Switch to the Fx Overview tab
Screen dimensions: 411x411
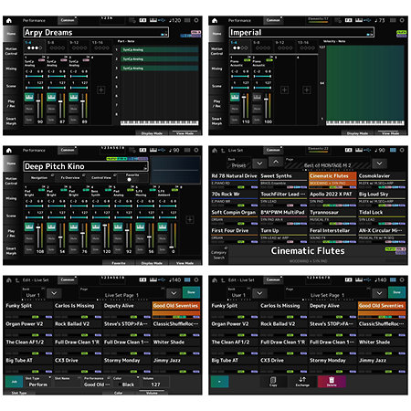point(70,178)
